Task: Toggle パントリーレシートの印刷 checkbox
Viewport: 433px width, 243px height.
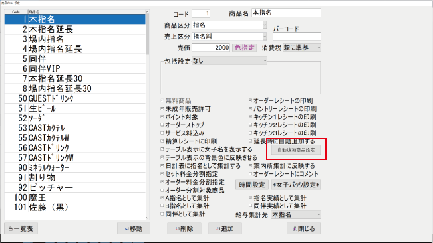Action: click(251, 109)
